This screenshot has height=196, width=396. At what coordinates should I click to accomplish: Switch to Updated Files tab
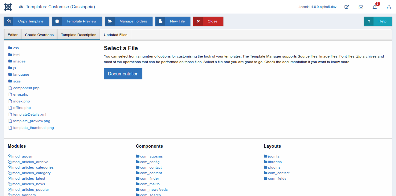116,35
